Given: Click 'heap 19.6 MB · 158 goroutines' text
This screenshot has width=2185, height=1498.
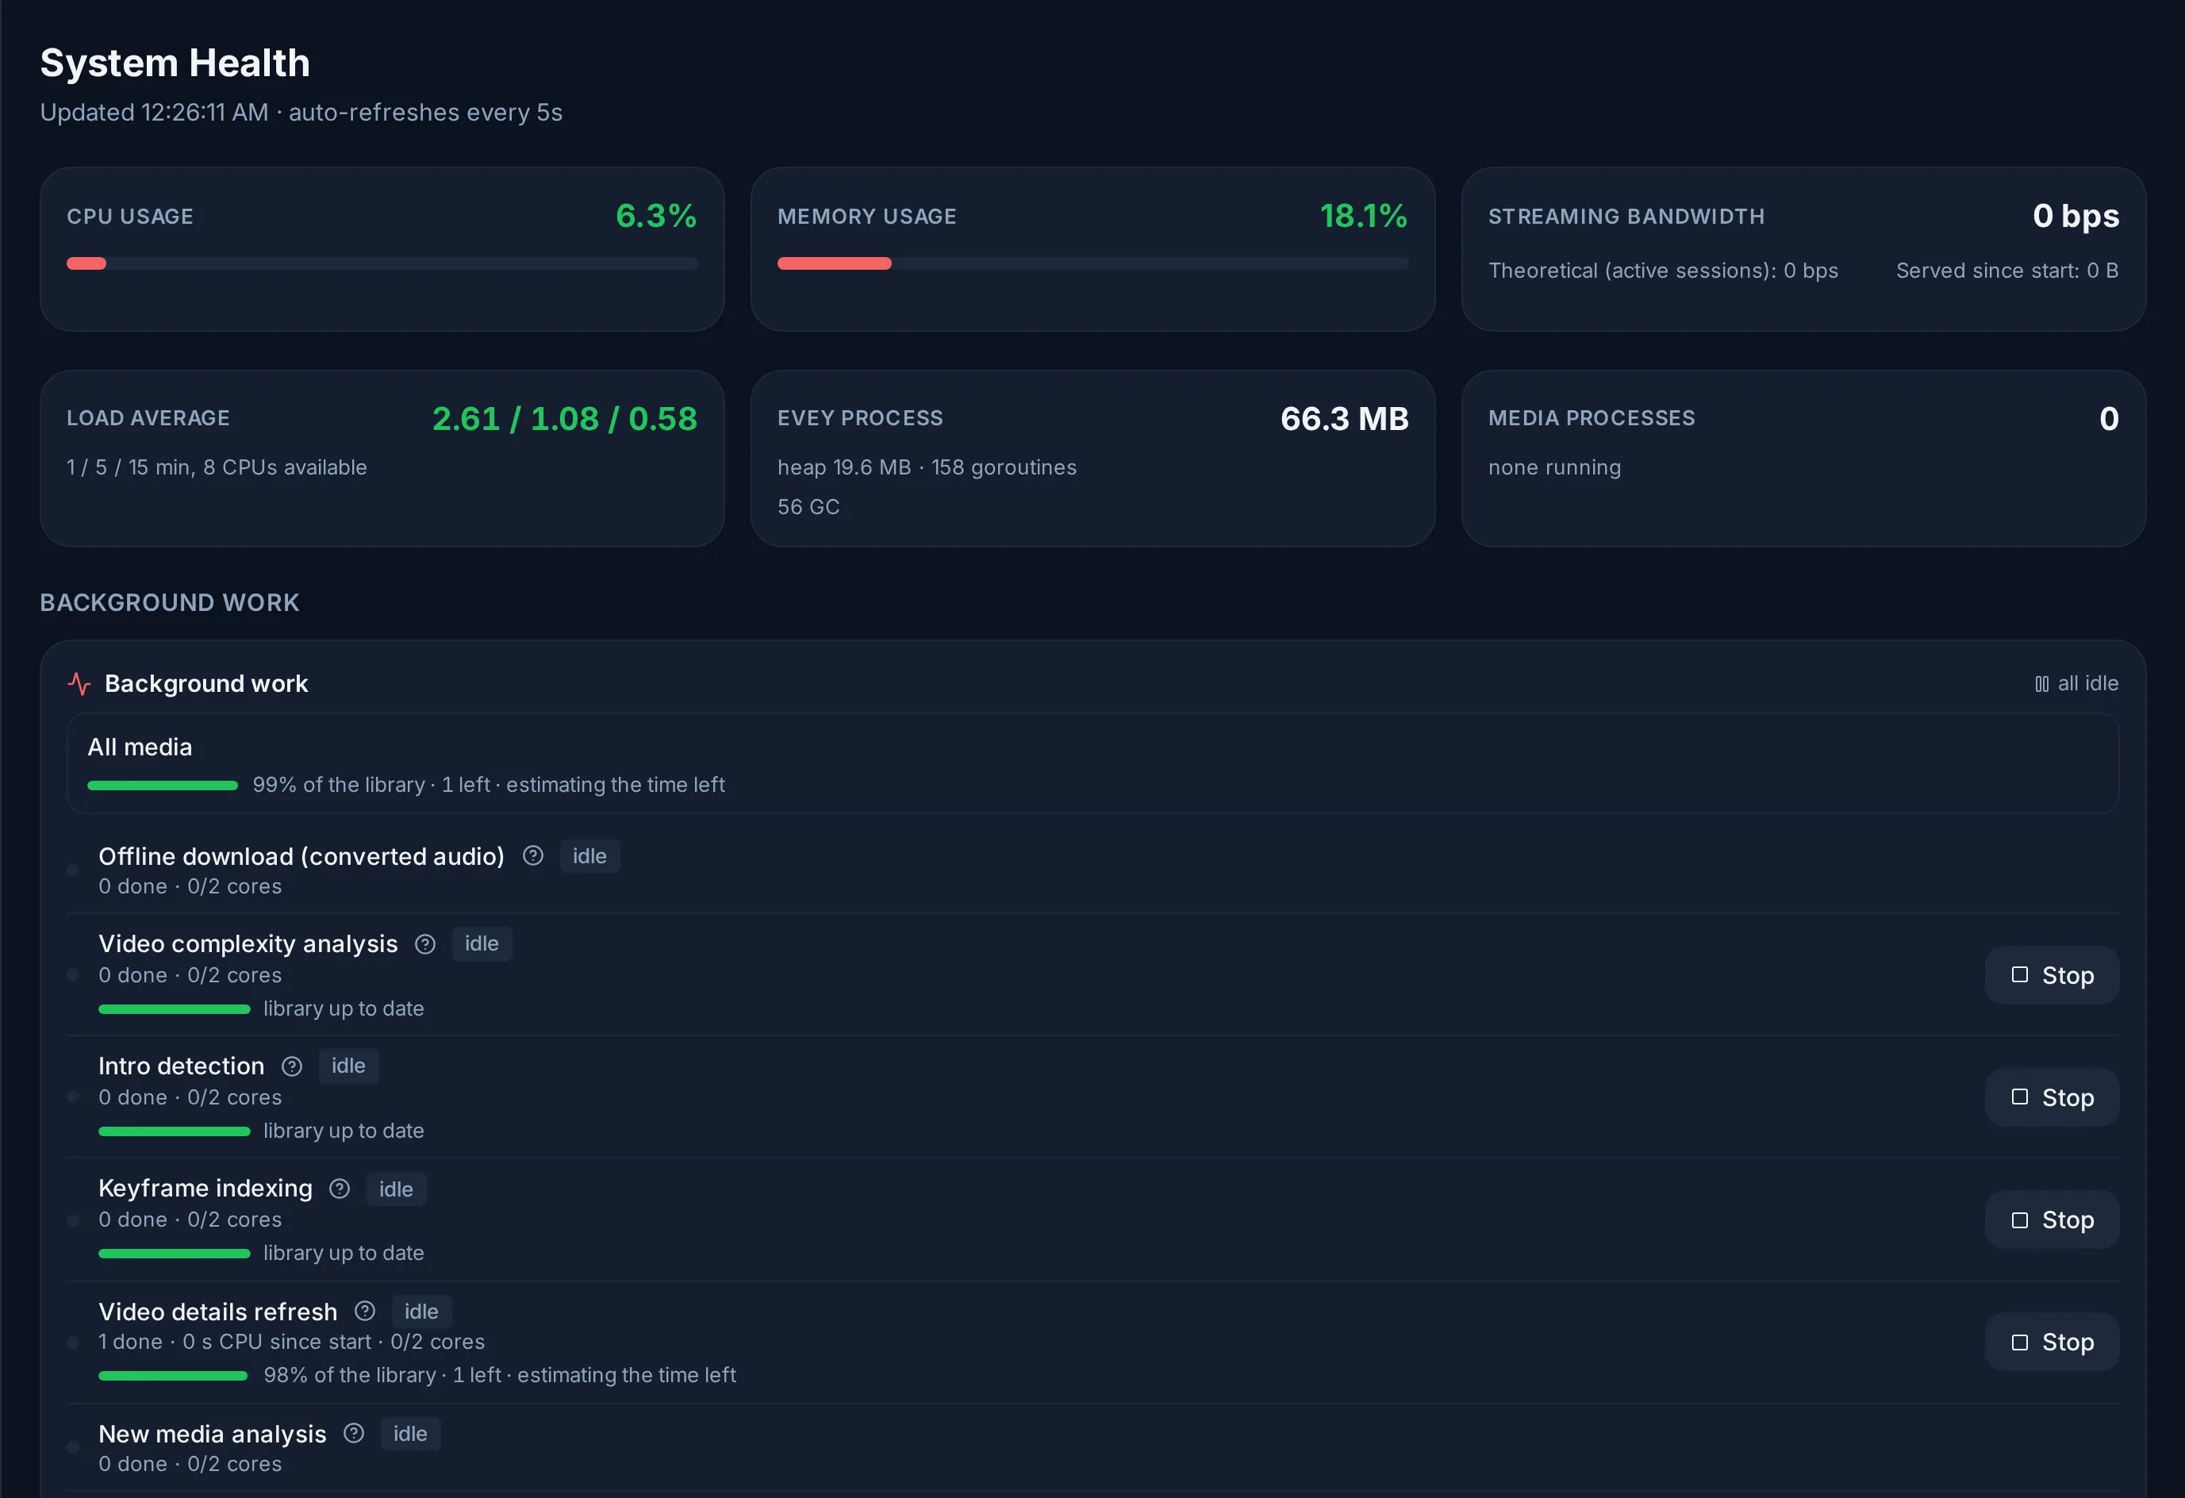Looking at the screenshot, I should 927,467.
